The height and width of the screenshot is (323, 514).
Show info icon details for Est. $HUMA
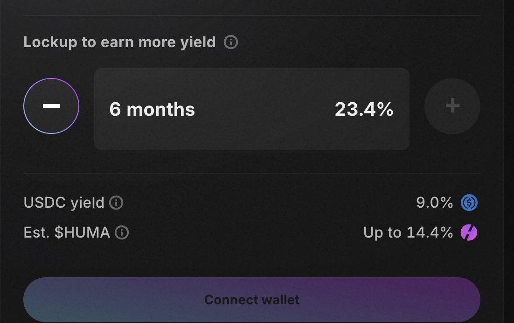(x=122, y=232)
